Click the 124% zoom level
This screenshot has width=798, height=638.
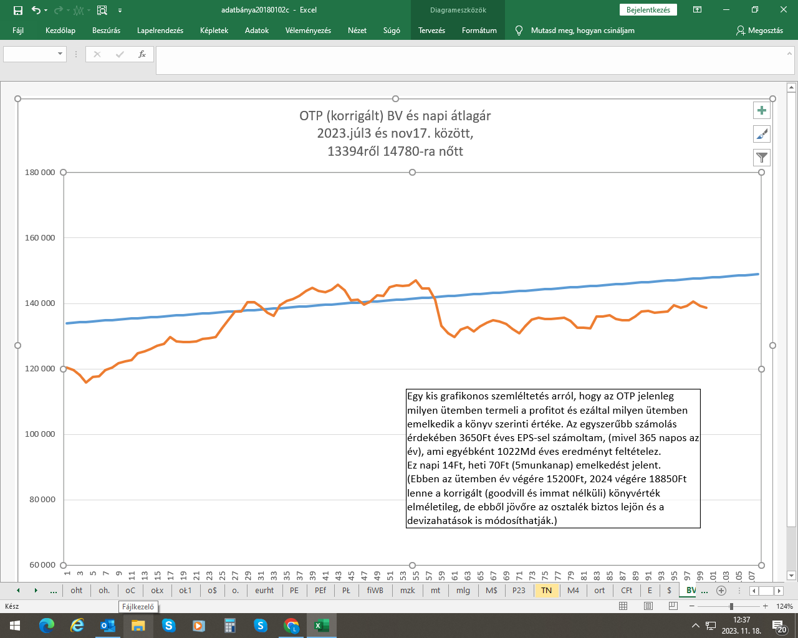pyautogui.click(x=784, y=606)
